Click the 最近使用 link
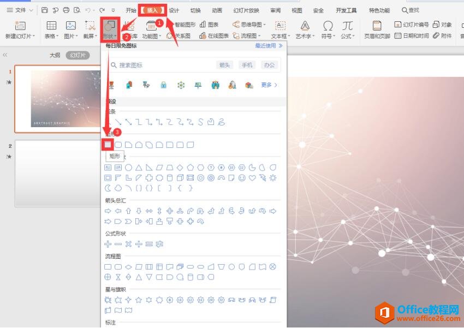Viewport: 464px width, 328px height. click(269, 45)
